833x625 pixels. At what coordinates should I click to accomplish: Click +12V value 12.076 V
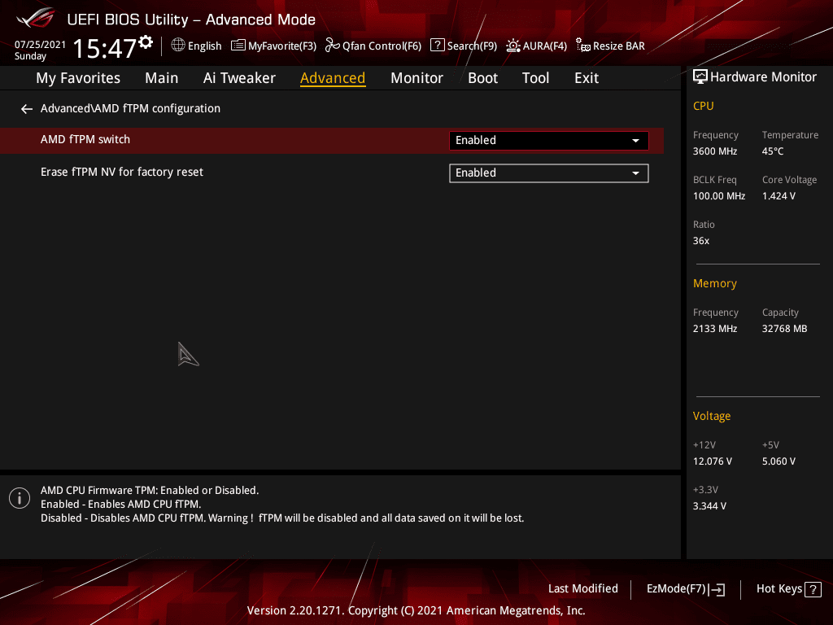click(712, 461)
